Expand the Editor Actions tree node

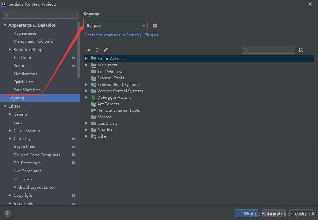[x=86, y=59]
